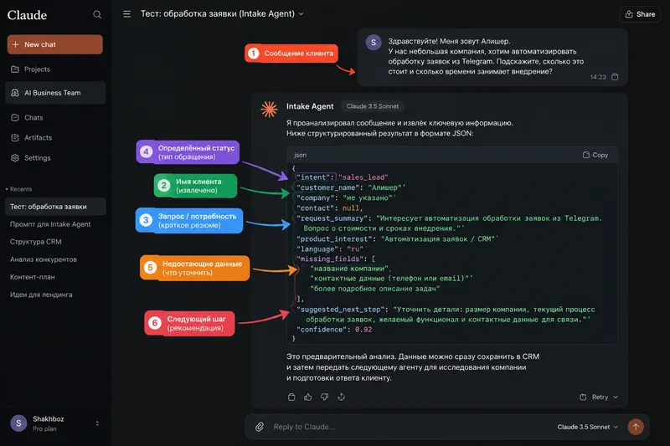Toggle the sidebar hamburger menu icon

tap(127, 14)
